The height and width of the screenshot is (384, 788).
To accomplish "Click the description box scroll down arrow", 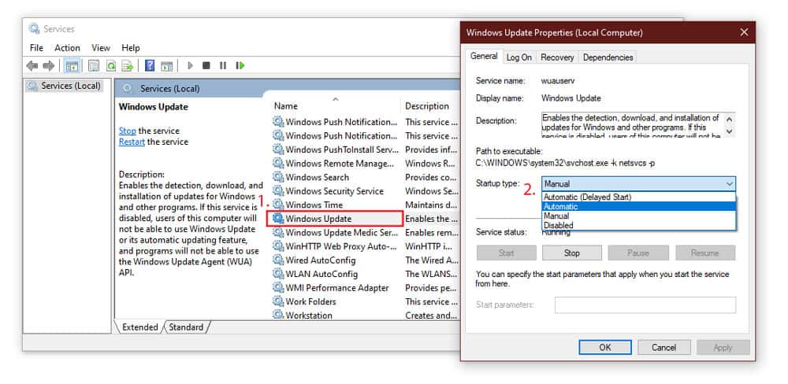I will click(730, 131).
